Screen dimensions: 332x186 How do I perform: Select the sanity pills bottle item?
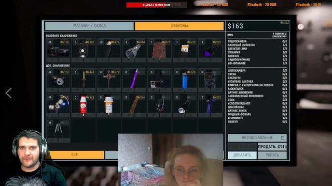coord(109,105)
